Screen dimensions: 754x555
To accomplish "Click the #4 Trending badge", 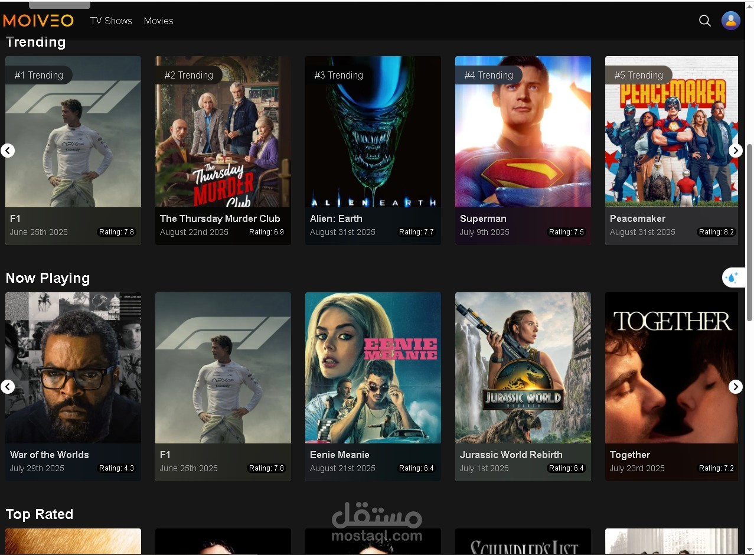I will (489, 75).
